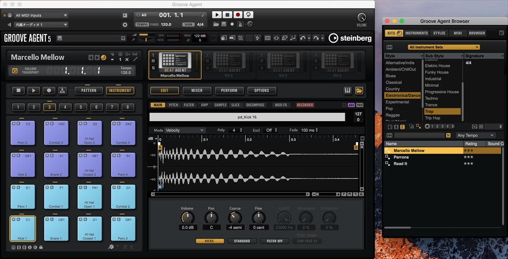Screen dimensions: 508x259
Task: Open the Any Tempo dropdown
Action: [x=476, y=135]
